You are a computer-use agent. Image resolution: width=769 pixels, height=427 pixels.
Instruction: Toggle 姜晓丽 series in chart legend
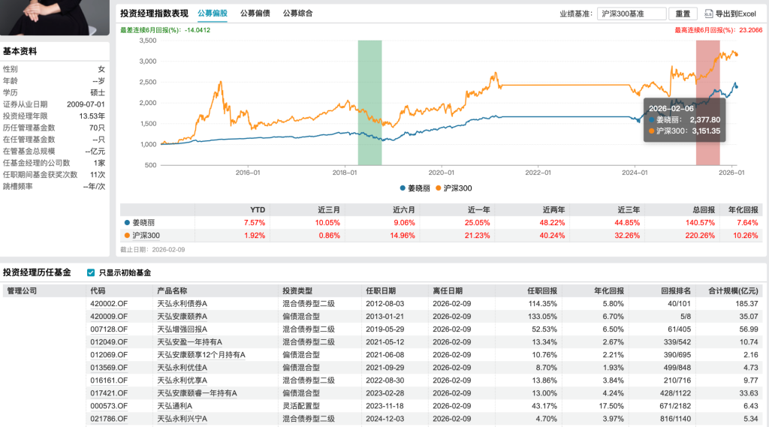[x=415, y=188]
